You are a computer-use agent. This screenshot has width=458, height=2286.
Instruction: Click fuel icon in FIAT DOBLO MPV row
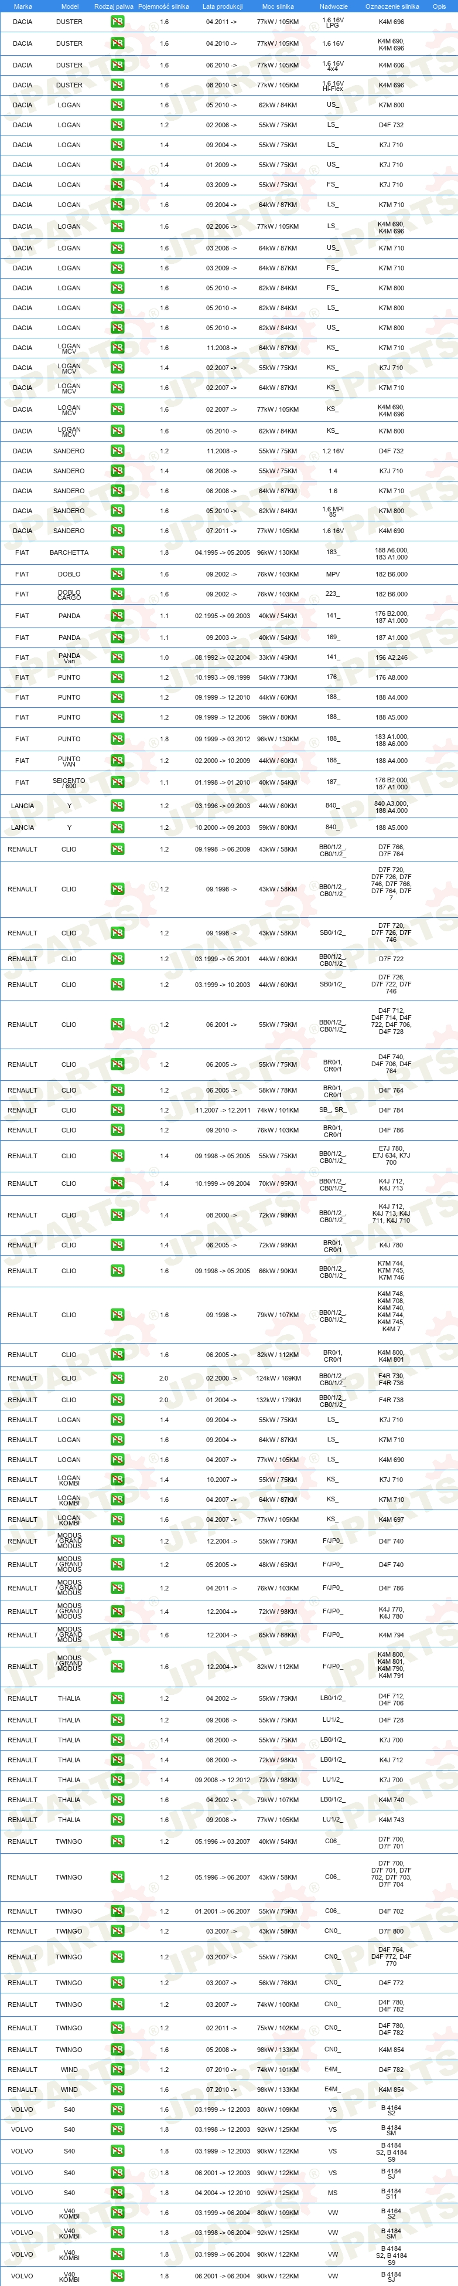117,574
